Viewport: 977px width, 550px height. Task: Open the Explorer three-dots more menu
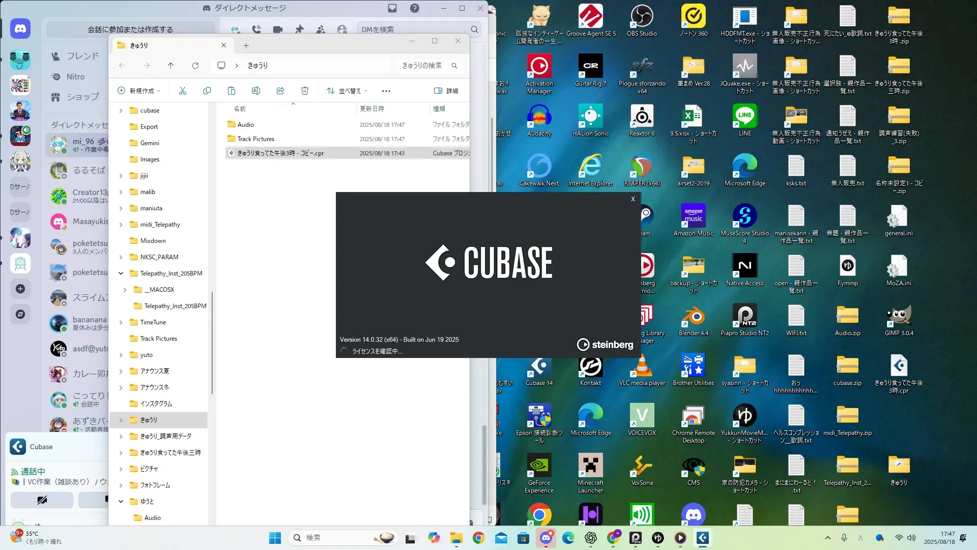click(x=386, y=91)
